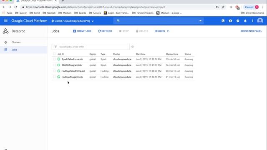
Task: Open the SPARKAnagramJob job link
Action: coord(71,65)
